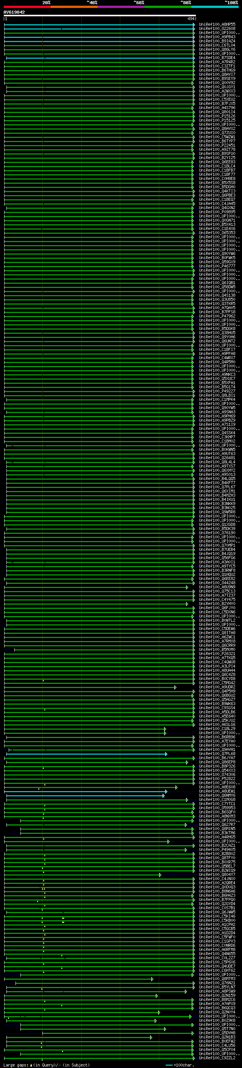Select UniRef100_C1BLC4 label
Viewport: 242px width, 1068px height.
coord(217,166)
